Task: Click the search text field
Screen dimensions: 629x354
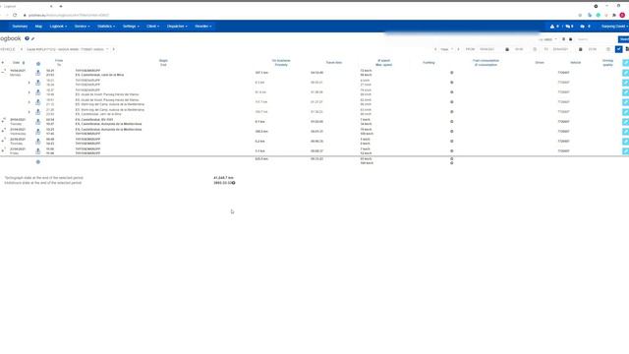Action: pyautogui.click(x=597, y=39)
